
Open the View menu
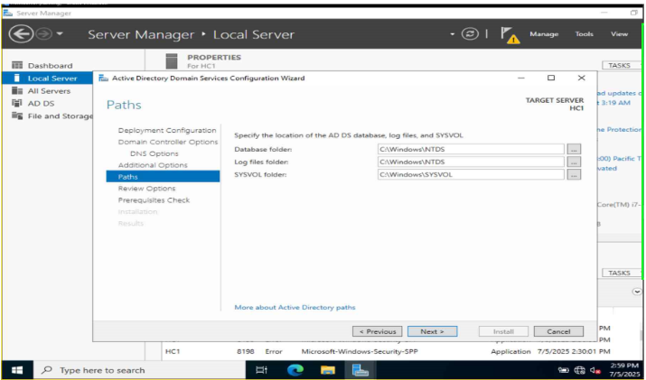619,34
